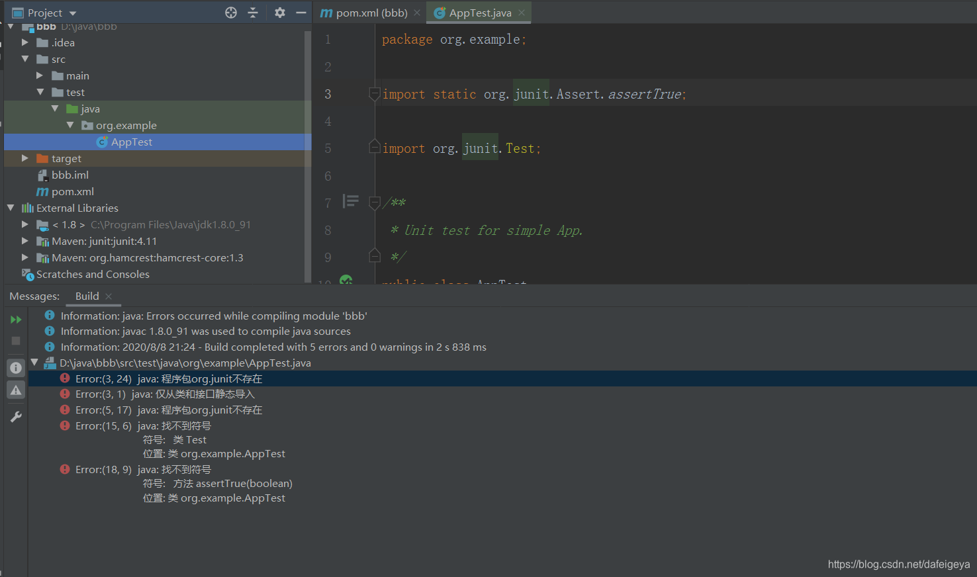Click the rerun build double-arrow icon
Viewport: 977px width, 577px height.
tap(16, 320)
